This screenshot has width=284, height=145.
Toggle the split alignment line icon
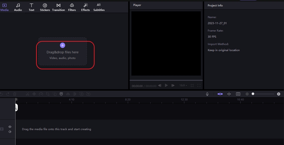point(229,94)
